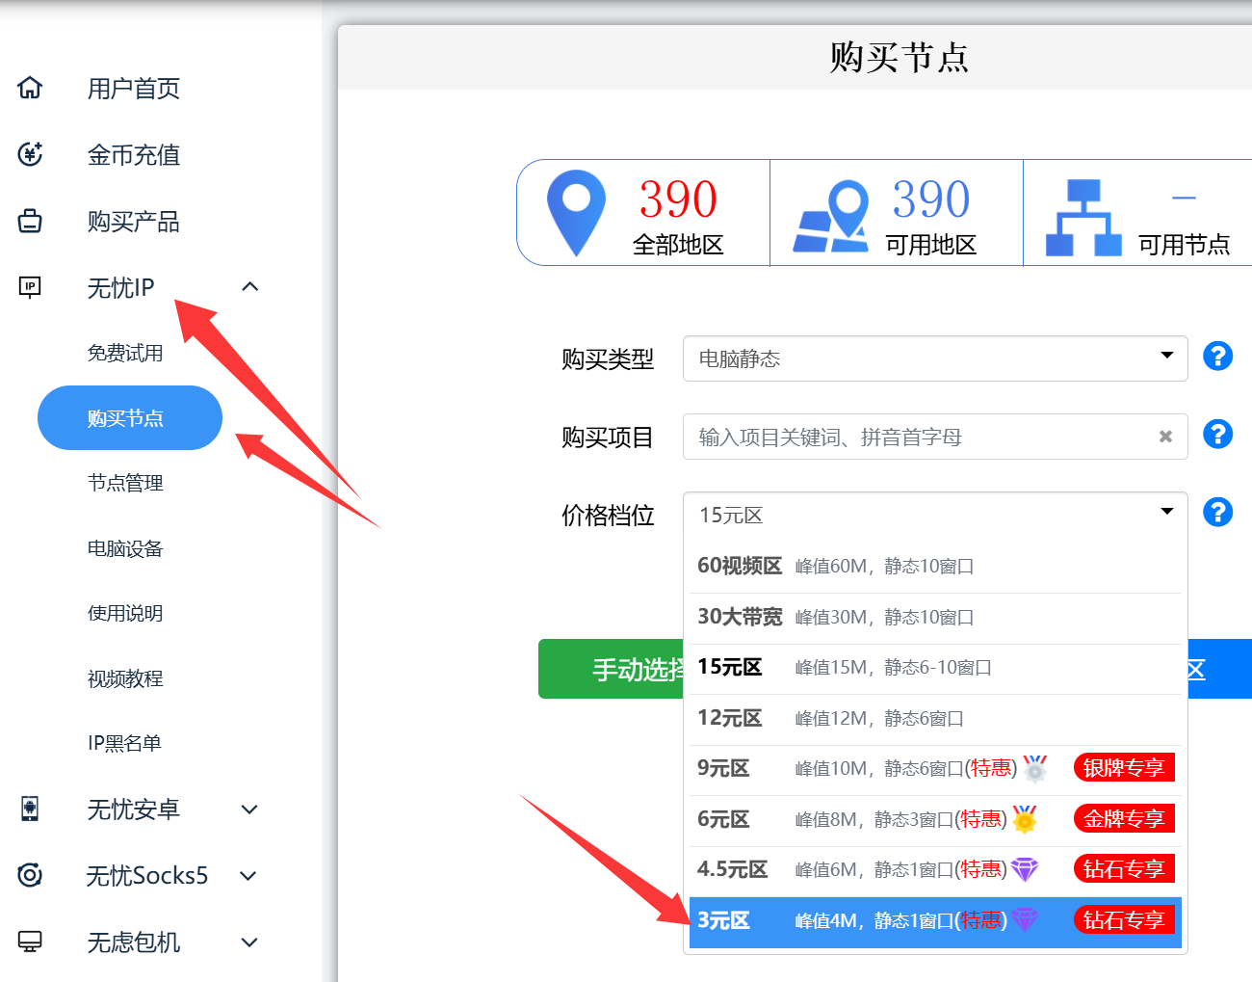Open the 购买类型 dropdown showing 电脑静态

click(934, 358)
